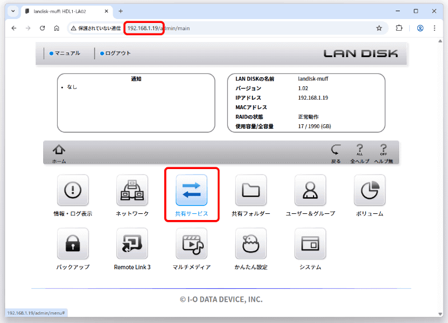448x323 pixels.
Task: Open the browser profile account menu
Action: (x=420, y=27)
